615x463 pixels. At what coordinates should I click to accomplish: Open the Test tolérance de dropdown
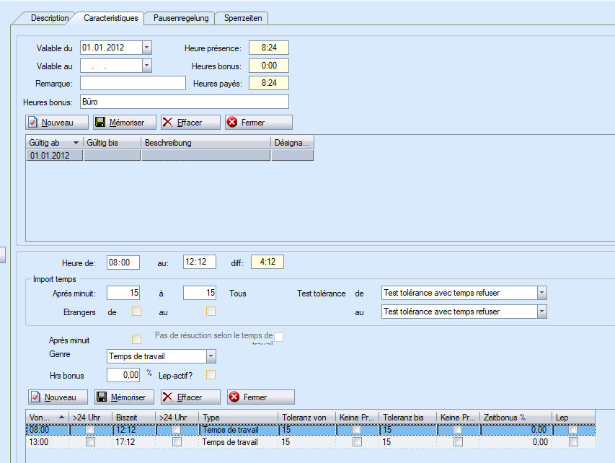point(541,293)
